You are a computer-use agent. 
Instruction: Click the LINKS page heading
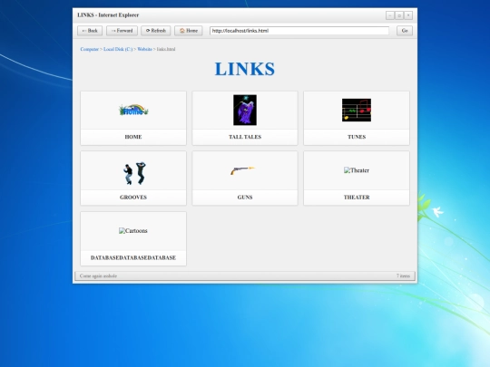click(x=245, y=69)
